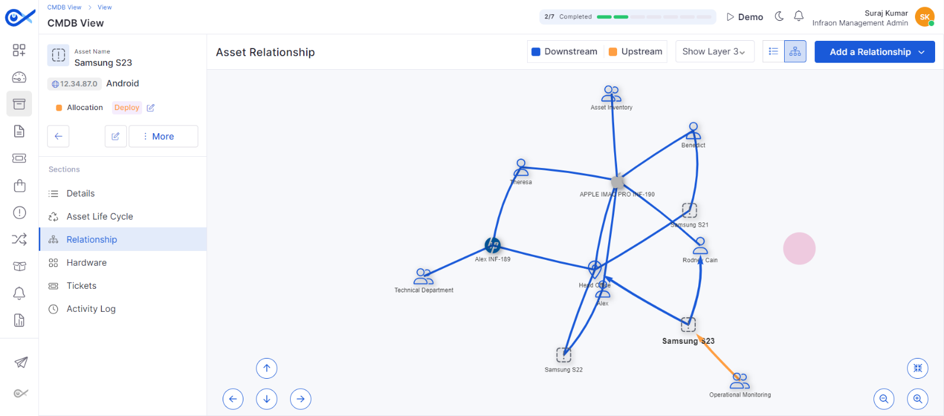Image resolution: width=944 pixels, height=416 pixels.
Task: Pan graph right with arrow button
Action: (301, 399)
